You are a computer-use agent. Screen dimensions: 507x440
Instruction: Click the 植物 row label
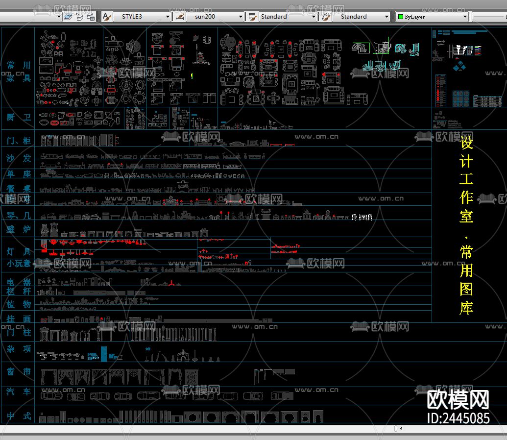pos(19,304)
